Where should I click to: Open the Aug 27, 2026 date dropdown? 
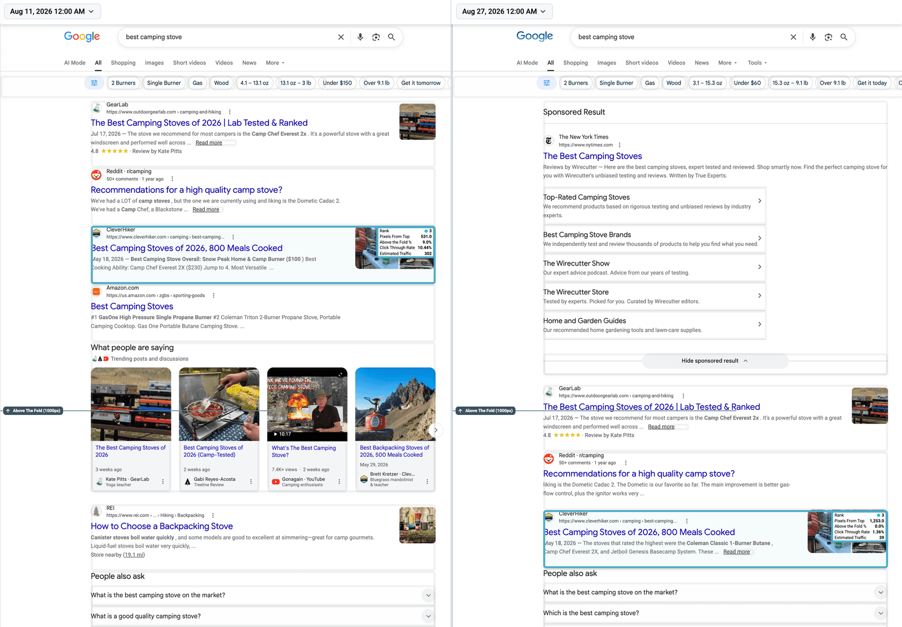click(504, 11)
